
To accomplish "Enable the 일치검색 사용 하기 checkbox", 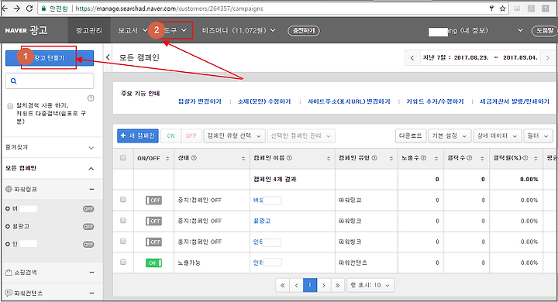I will tap(10, 105).
